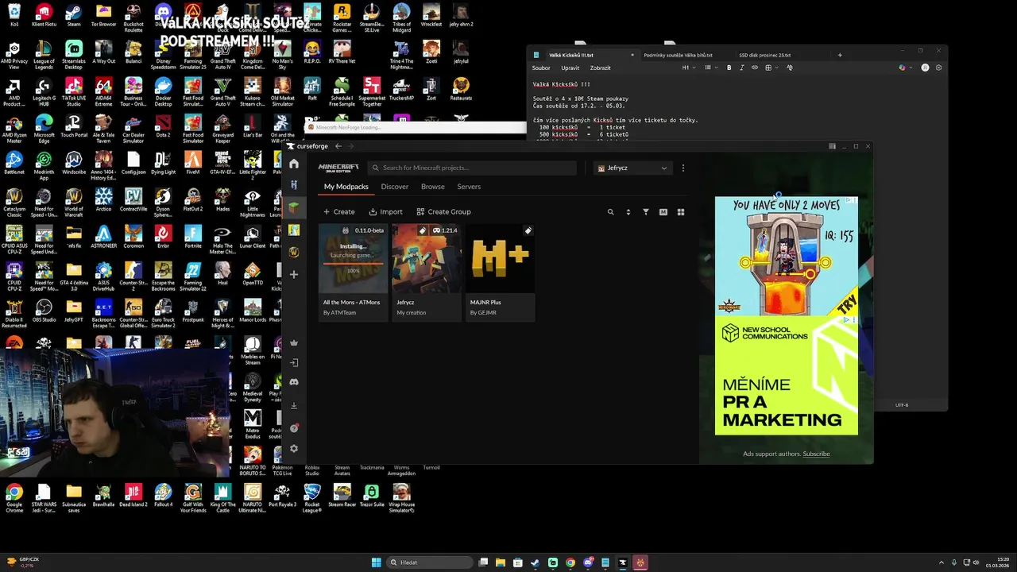This screenshot has width=1017, height=572.
Task: Select the Minecraft grass block sidebar icon
Action: 294,207
